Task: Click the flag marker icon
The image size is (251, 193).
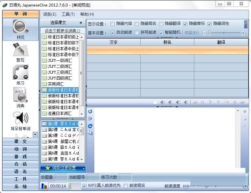Action: click(218, 102)
